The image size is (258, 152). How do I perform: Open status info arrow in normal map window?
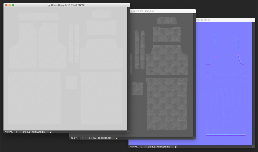[176, 147]
